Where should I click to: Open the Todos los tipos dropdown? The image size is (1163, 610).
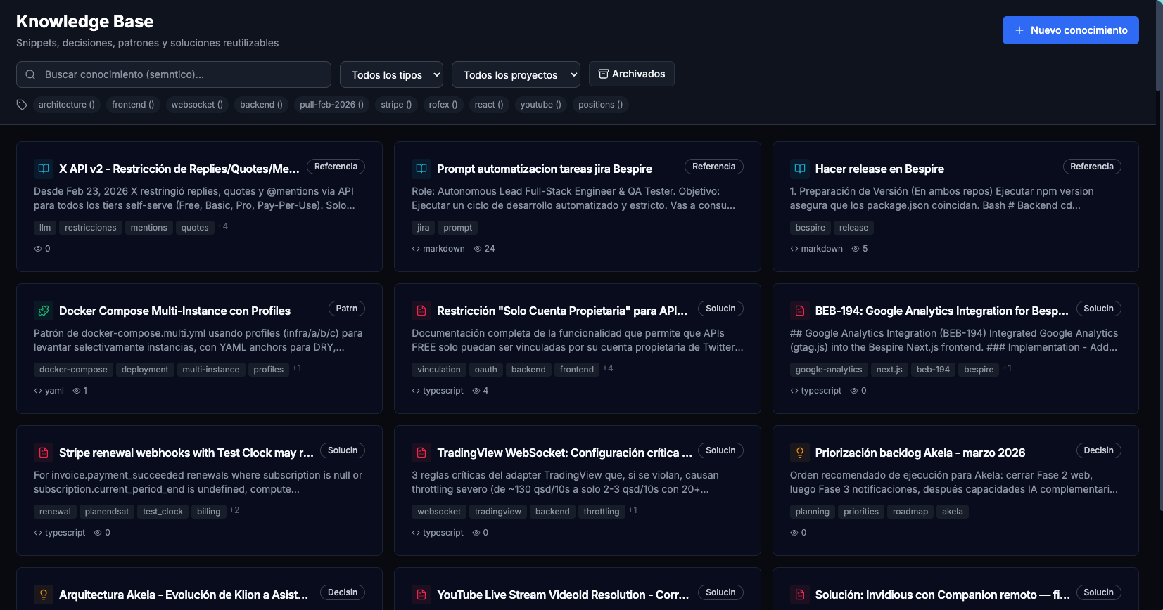click(391, 74)
